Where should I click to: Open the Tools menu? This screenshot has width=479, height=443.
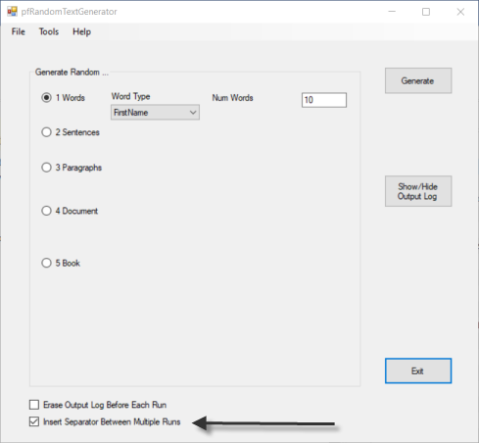click(49, 31)
